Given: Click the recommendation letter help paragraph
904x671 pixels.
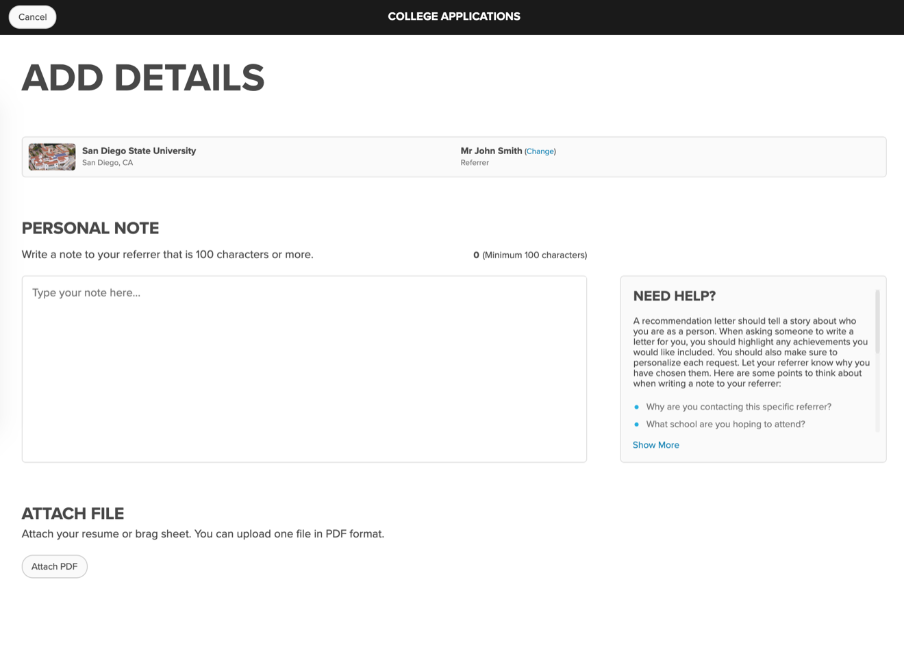Looking at the screenshot, I should pyautogui.click(x=751, y=352).
